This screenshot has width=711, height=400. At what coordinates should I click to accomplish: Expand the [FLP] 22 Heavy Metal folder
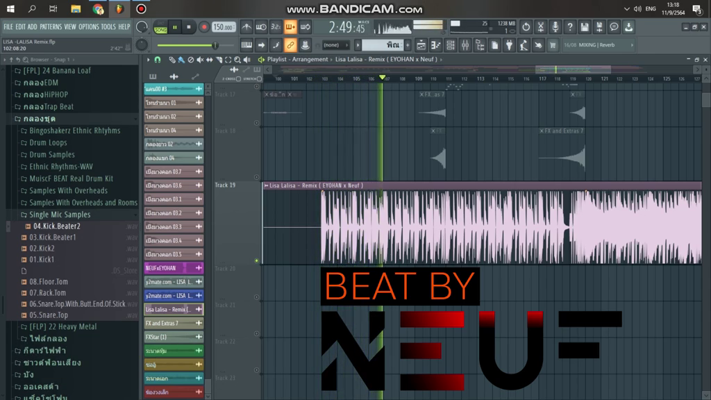pyautogui.click(x=59, y=326)
